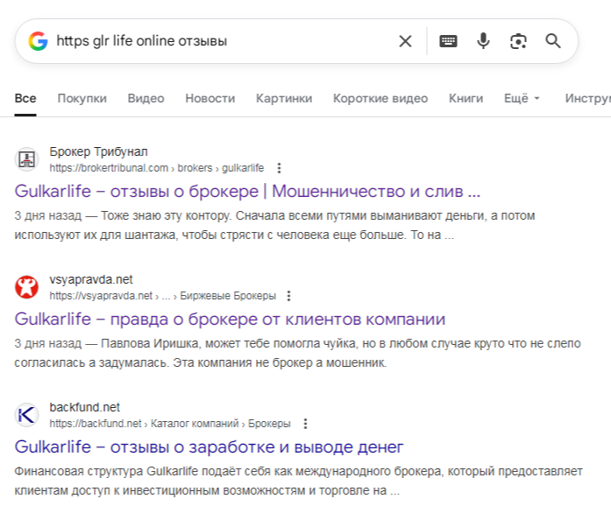Open Google Lens image search
The image size is (611, 513).
click(x=518, y=41)
